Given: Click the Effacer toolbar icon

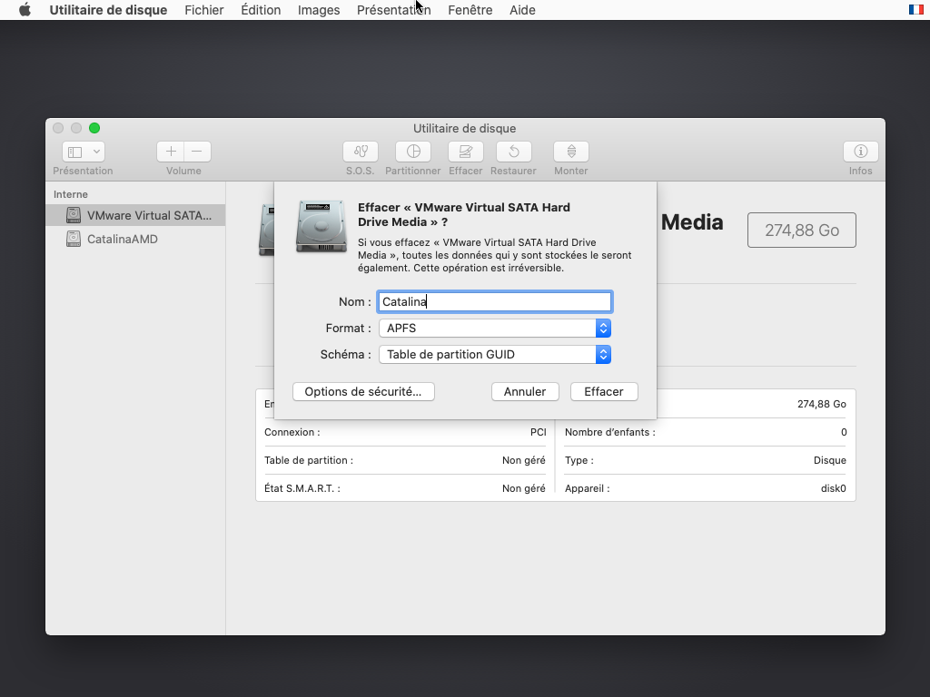Looking at the screenshot, I should (x=466, y=152).
